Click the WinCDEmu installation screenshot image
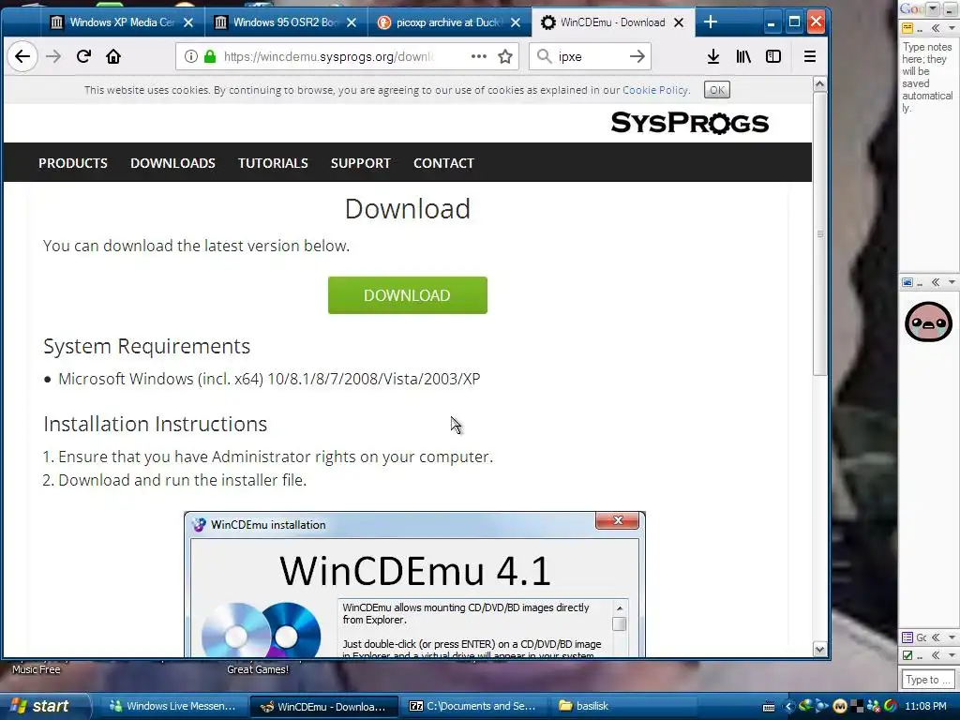The height and width of the screenshot is (720, 960). point(414,584)
